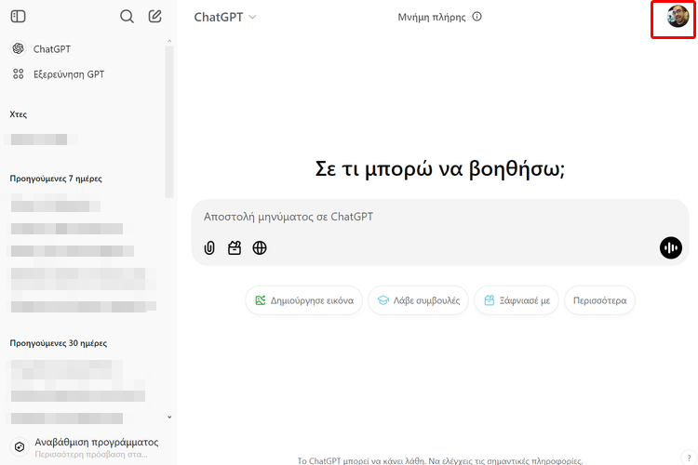Click the ChatGPT logo icon in sidebar

click(x=19, y=48)
